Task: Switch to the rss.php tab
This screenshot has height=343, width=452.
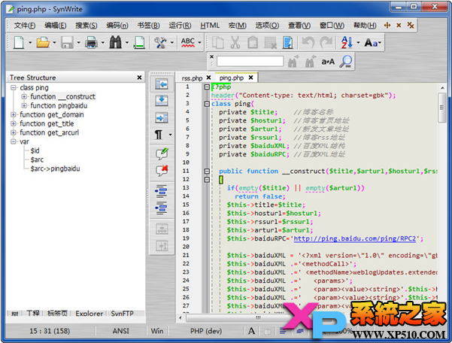Action: tap(192, 78)
